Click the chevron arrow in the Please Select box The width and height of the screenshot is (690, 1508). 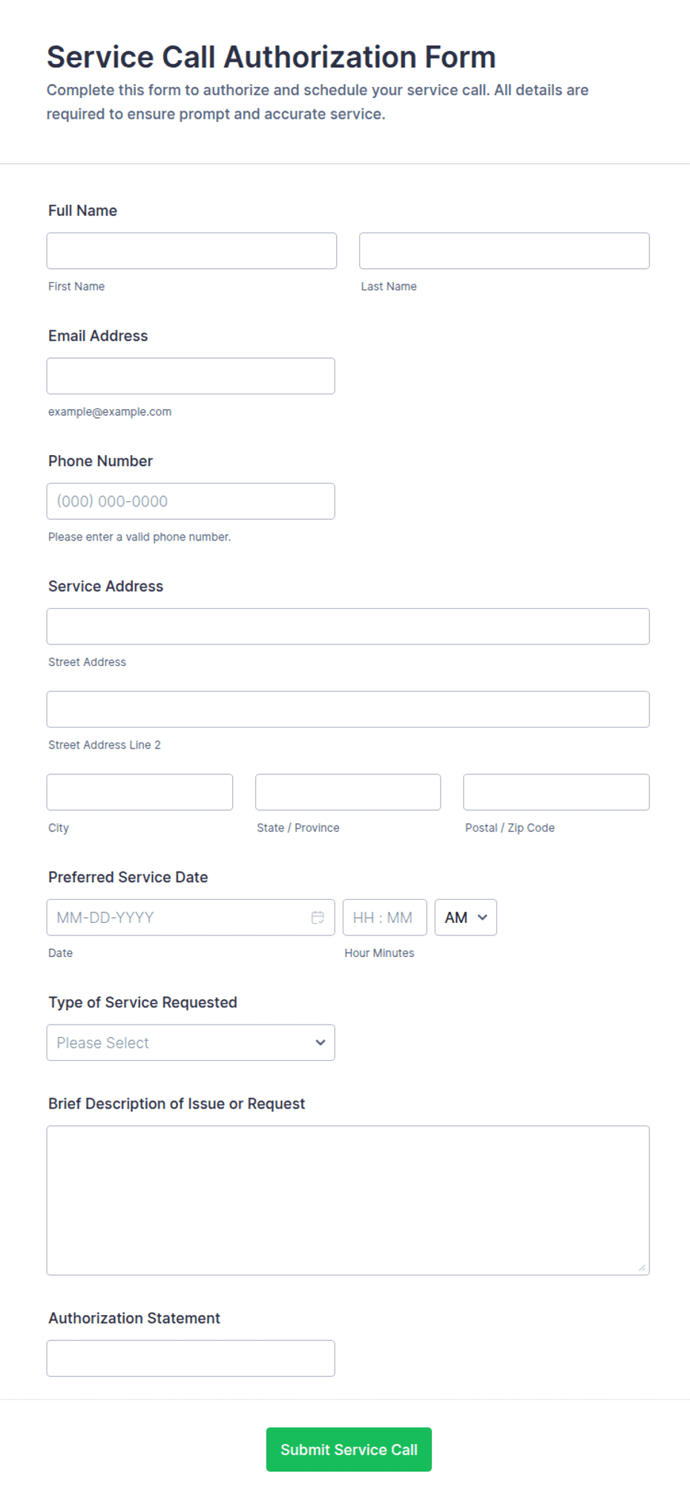(x=321, y=1042)
